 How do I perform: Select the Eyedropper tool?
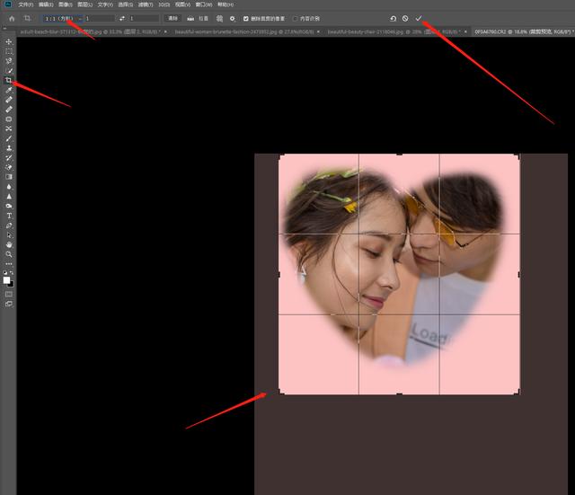point(9,90)
